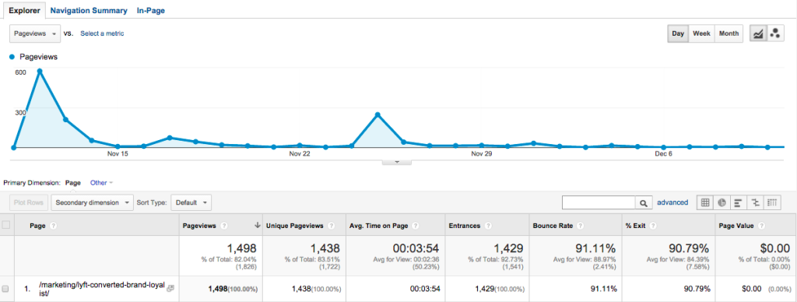Select the percentage pie chart view
797x302 pixels.
(x=722, y=202)
